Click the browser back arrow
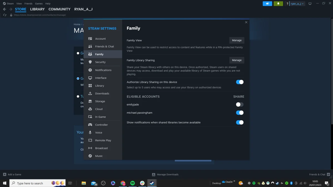 (4, 9)
